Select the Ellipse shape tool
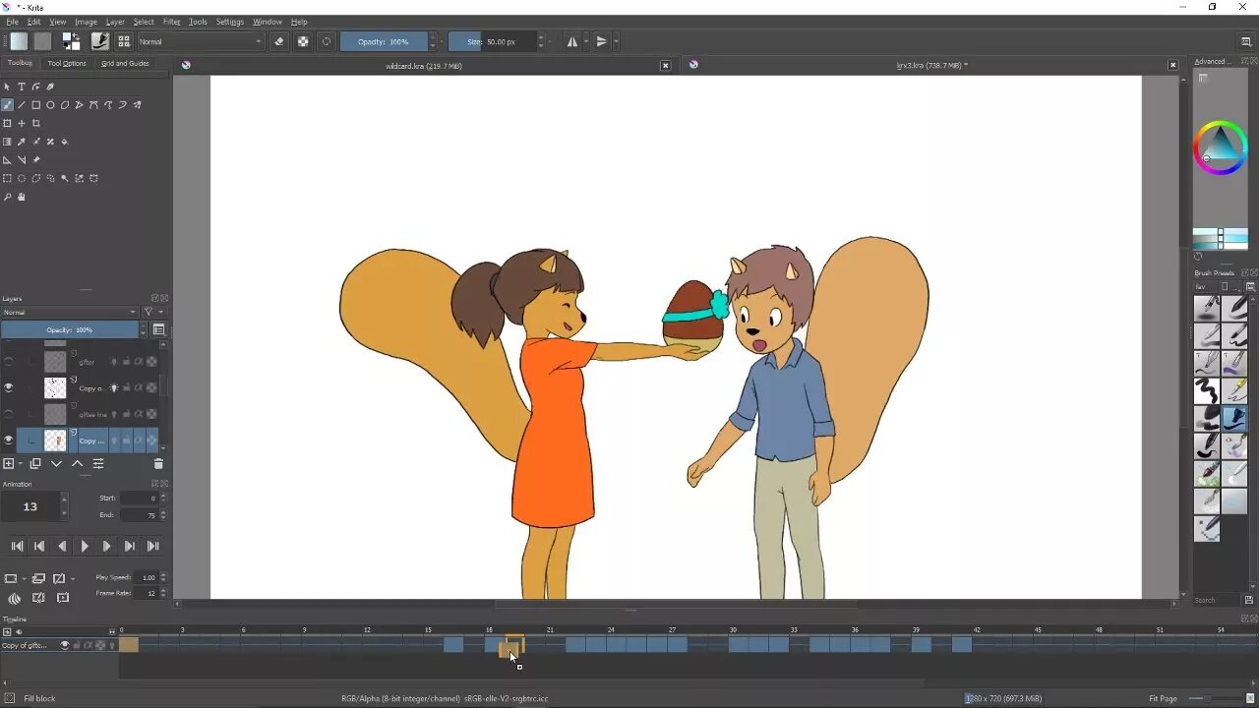 click(x=50, y=105)
